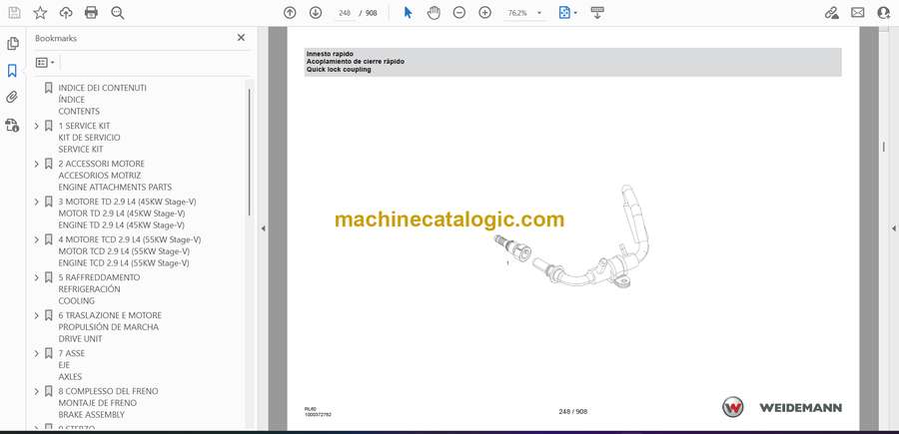This screenshot has width=899, height=434.
Task: Click the zoom in plus button
Action: coord(485,13)
